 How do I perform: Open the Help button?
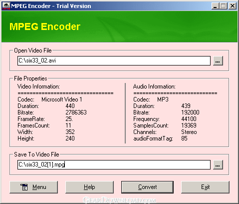89,187
